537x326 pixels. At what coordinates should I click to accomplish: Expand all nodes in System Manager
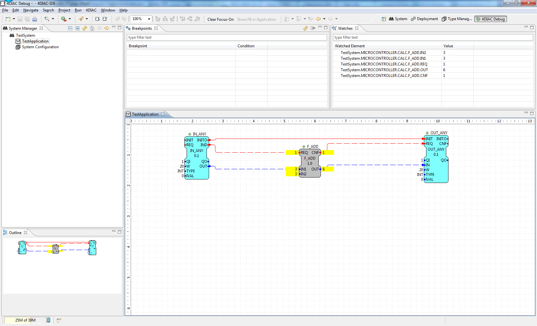77,28
